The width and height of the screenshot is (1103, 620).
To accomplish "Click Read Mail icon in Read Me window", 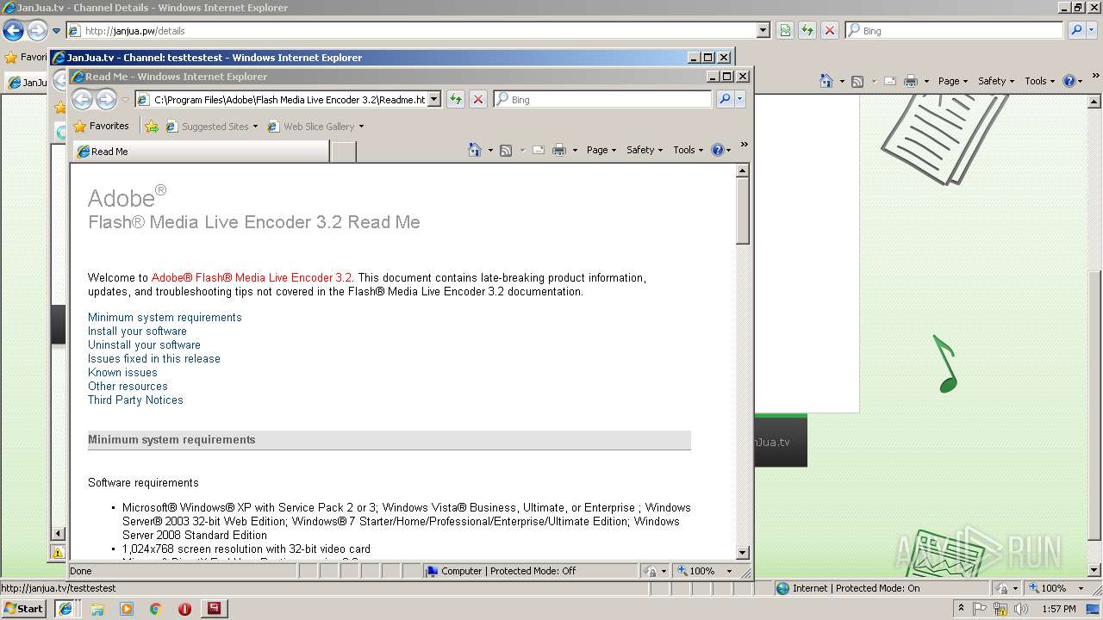I will tap(539, 150).
